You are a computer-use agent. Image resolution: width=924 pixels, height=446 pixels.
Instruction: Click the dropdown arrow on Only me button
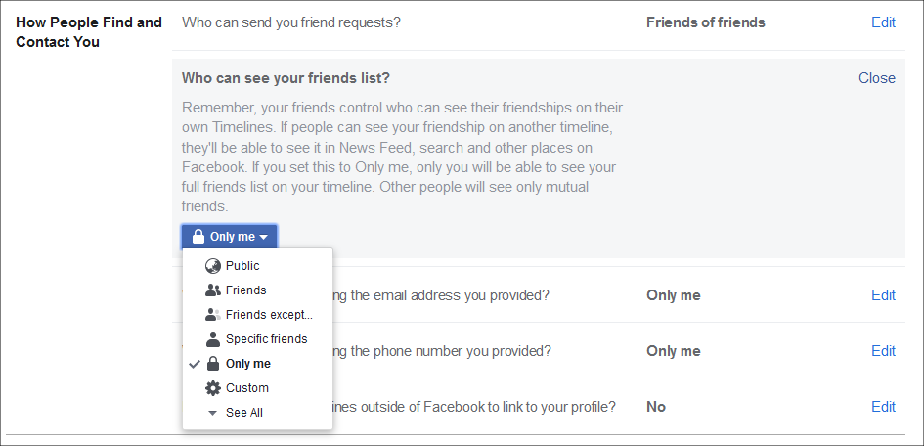click(x=263, y=238)
